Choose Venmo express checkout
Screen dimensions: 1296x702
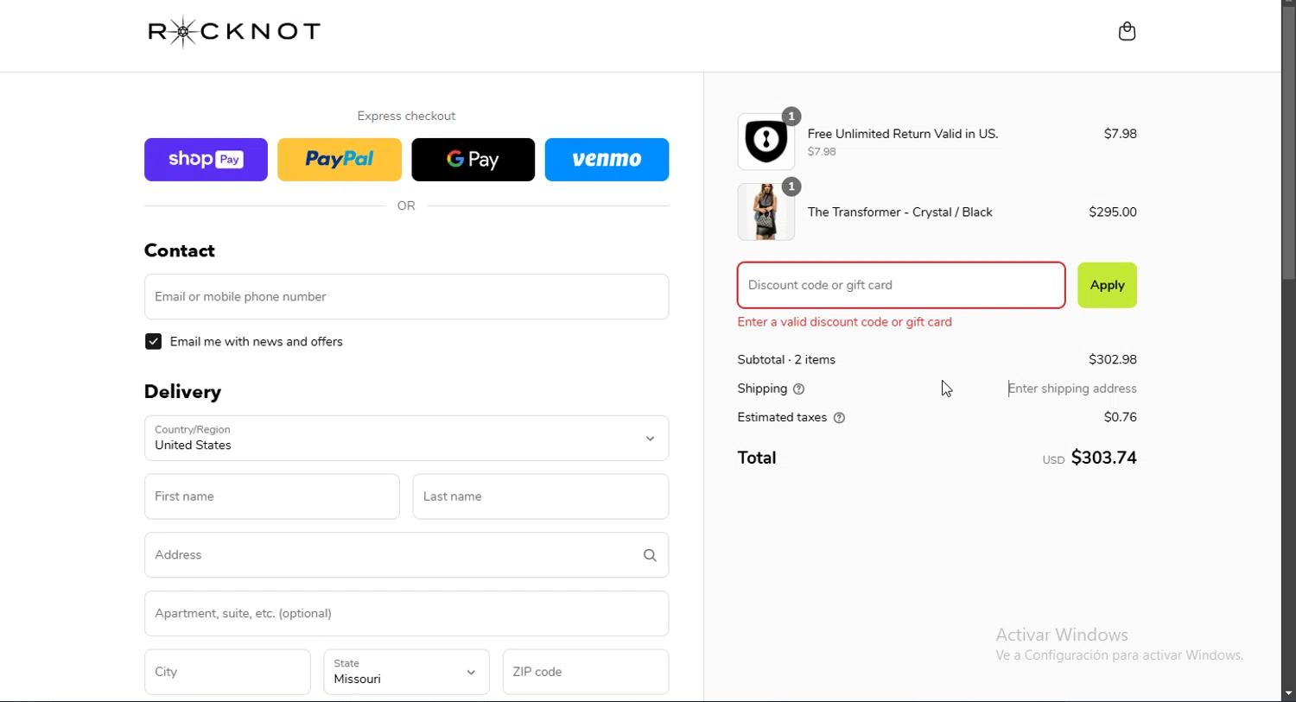[607, 160]
